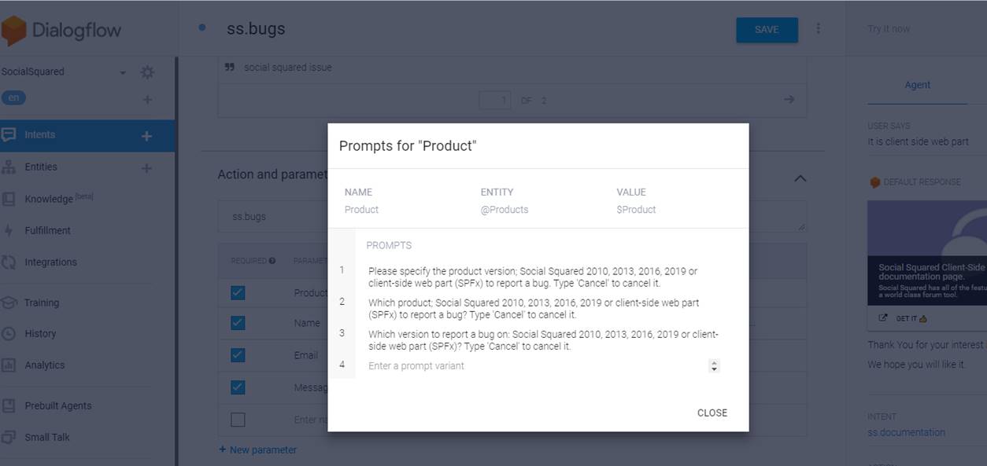The image size is (987, 466).
Task: Click the Save button
Action: tap(767, 30)
